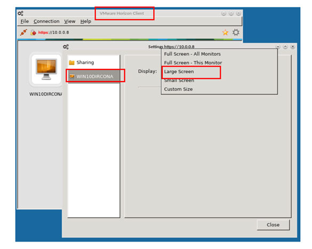
Task: Choose Full Screen - All Monitors
Action: [219, 54]
